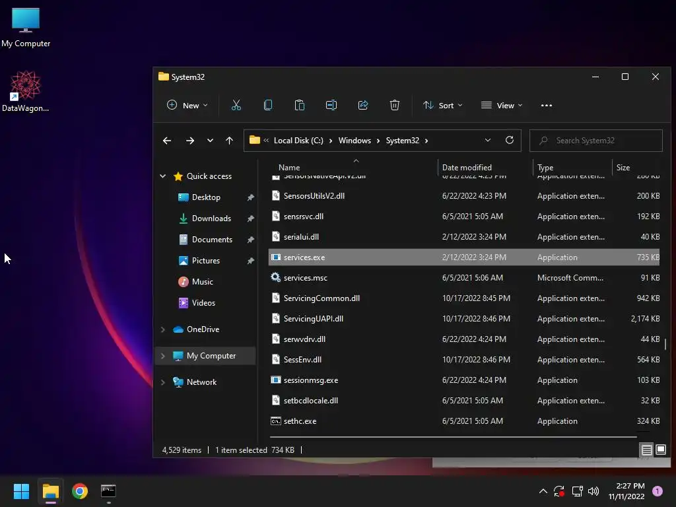The image size is (676, 507).
Task: Expand the OneDrive tree node
Action: point(163,329)
